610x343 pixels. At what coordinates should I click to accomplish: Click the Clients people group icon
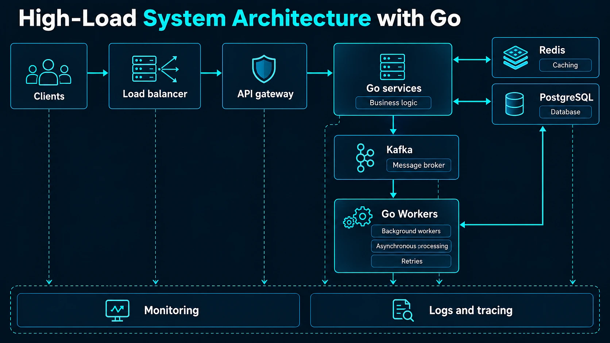click(x=49, y=72)
